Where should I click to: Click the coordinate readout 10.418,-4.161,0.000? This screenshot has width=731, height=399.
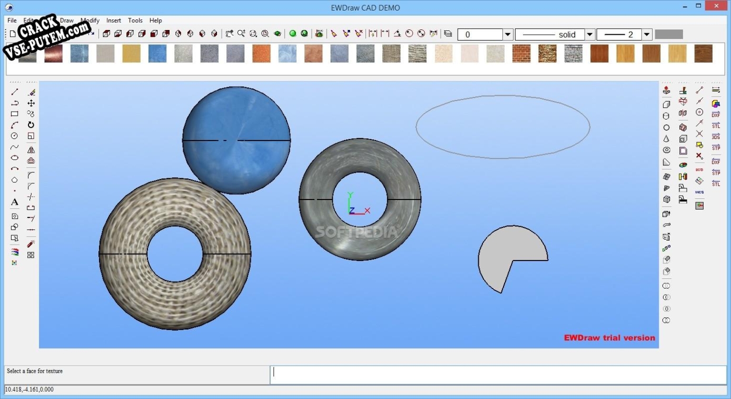pos(29,390)
